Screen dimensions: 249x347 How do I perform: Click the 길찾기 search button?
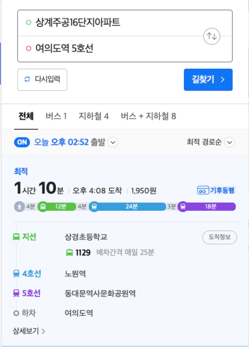coord(208,80)
